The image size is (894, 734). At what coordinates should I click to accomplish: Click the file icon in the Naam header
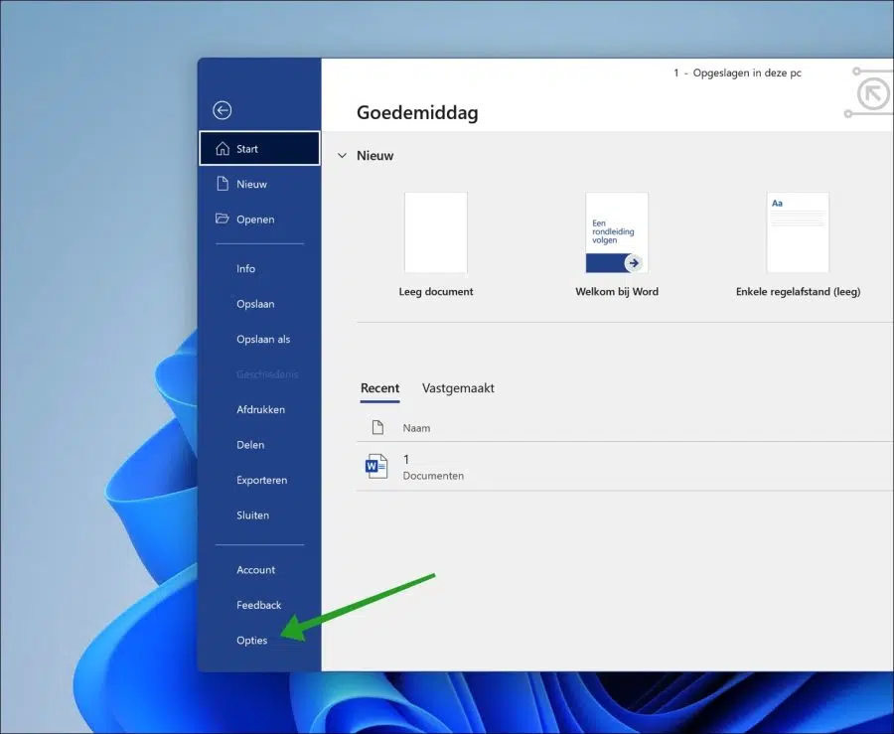pyautogui.click(x=377, y=427)
